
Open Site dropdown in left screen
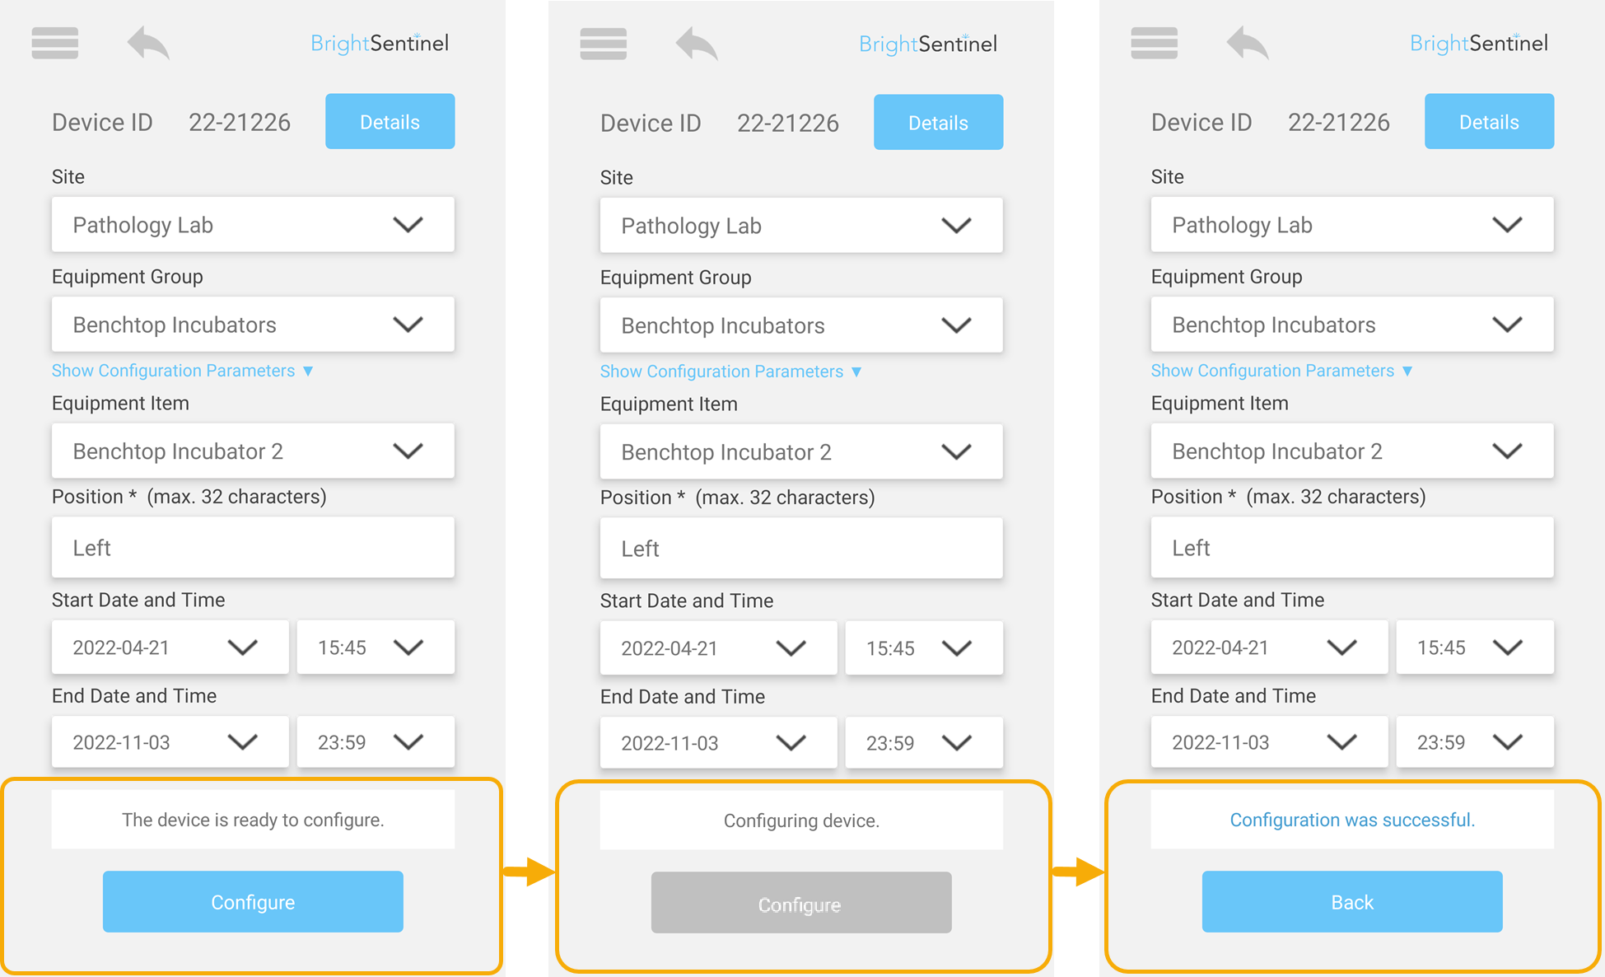tap(253, 224)
